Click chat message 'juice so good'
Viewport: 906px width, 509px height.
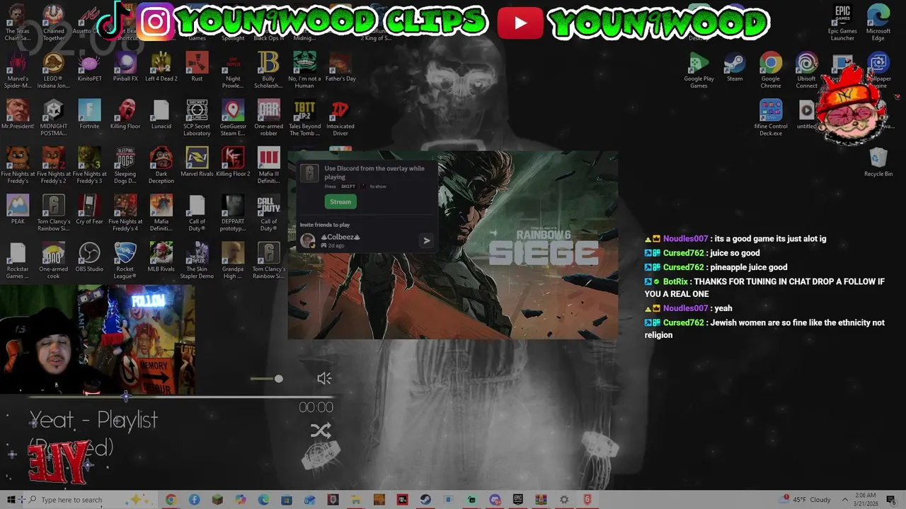pos(735,253)
